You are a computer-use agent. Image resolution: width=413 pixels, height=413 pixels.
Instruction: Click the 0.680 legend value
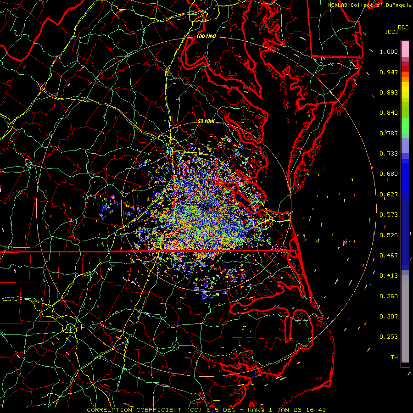tap(389, 174)
